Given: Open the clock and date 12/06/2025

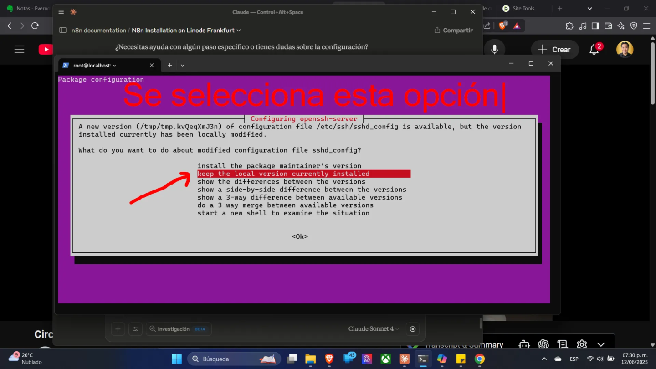Looking at the screenshot, I should (635, 359).
